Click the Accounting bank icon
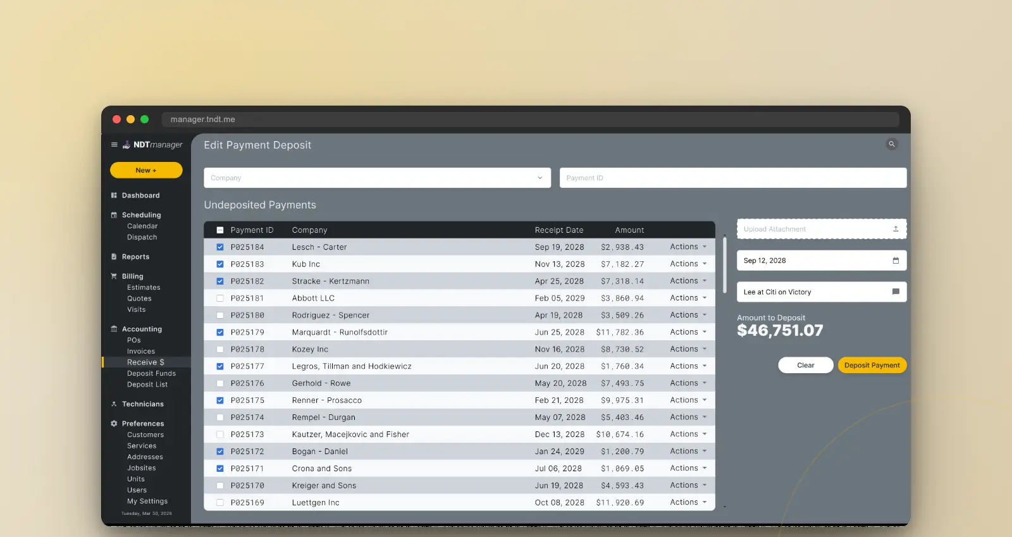The height and width of the screenshot is (537, 1012). pyautogui.click(x=114, y=329)
